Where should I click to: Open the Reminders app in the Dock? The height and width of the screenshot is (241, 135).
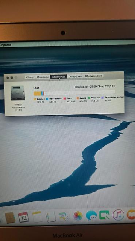51,216
